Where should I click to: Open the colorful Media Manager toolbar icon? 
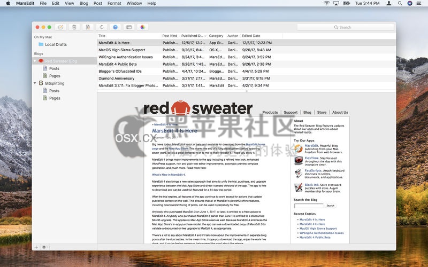(x=142, y=27)
